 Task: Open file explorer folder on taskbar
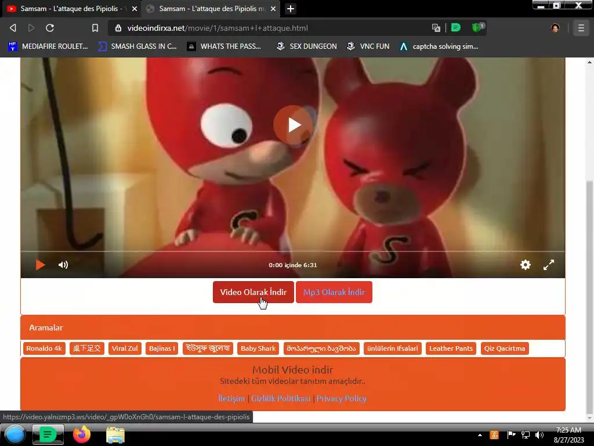[x=115, y=435]
